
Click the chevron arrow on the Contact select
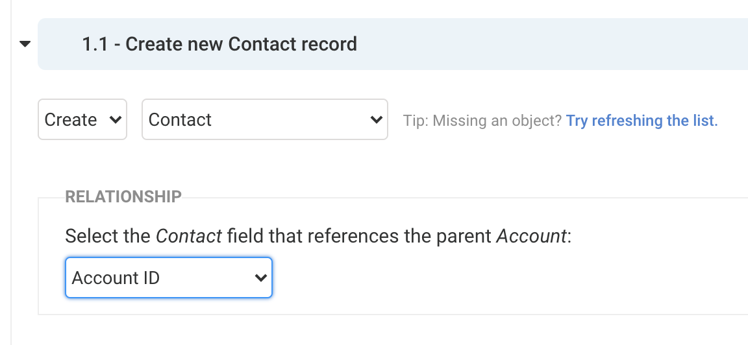pyautogui.click(x=375, y=120)
